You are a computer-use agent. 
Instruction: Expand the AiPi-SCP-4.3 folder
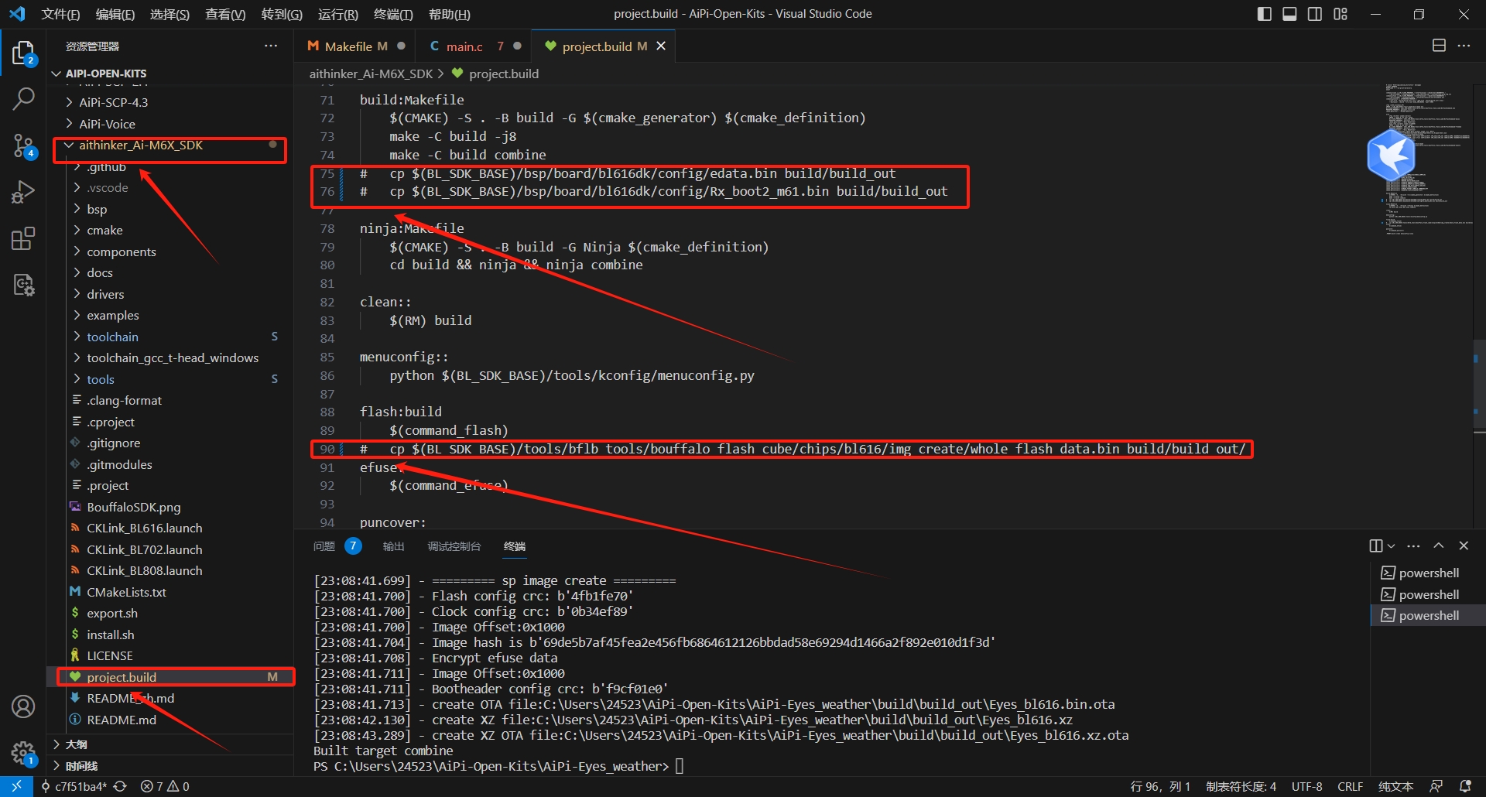pos(170,102)
